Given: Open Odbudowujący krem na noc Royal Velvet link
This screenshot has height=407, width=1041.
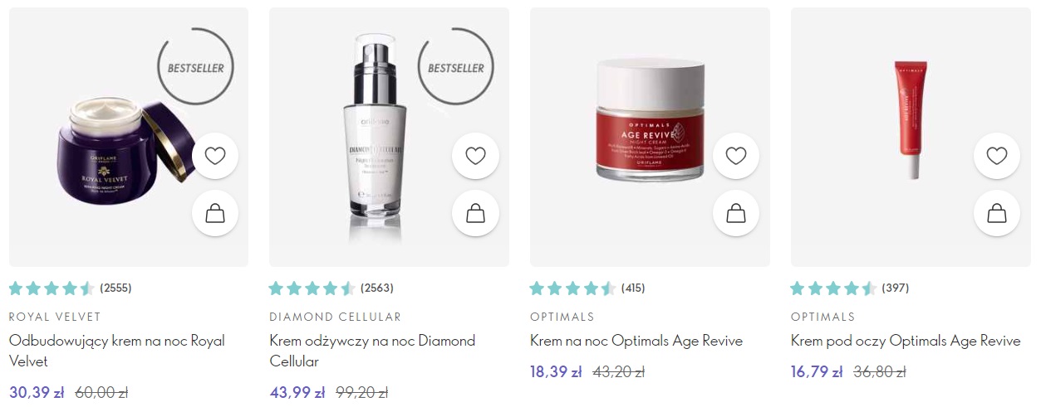Looking at the screenshot, I should tap(117, 351).
